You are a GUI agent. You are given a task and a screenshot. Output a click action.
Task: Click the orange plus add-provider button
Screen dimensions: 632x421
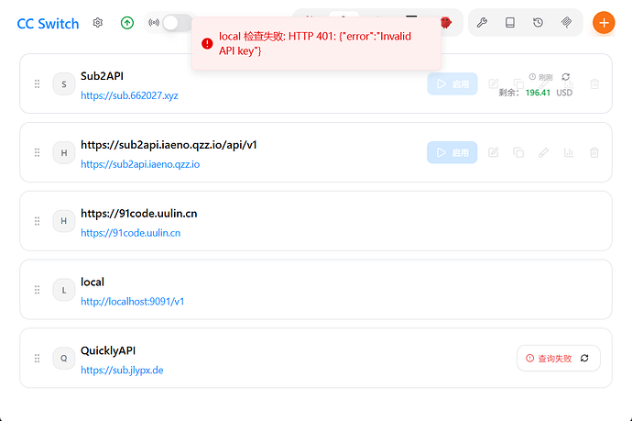point(604,23)
